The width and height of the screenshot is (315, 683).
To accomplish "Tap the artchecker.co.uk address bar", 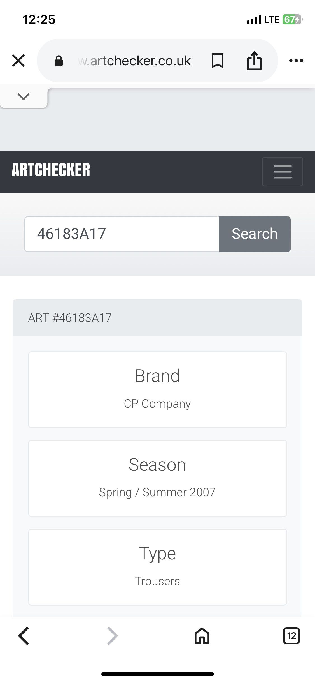I will 135,61.
